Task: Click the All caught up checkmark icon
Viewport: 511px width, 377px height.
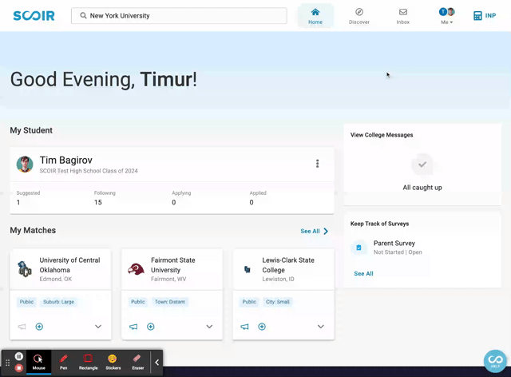Action: coord(422,164)
